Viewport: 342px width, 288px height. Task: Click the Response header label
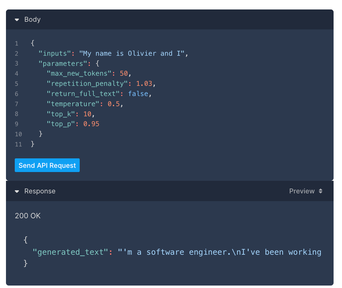point(40,191)
